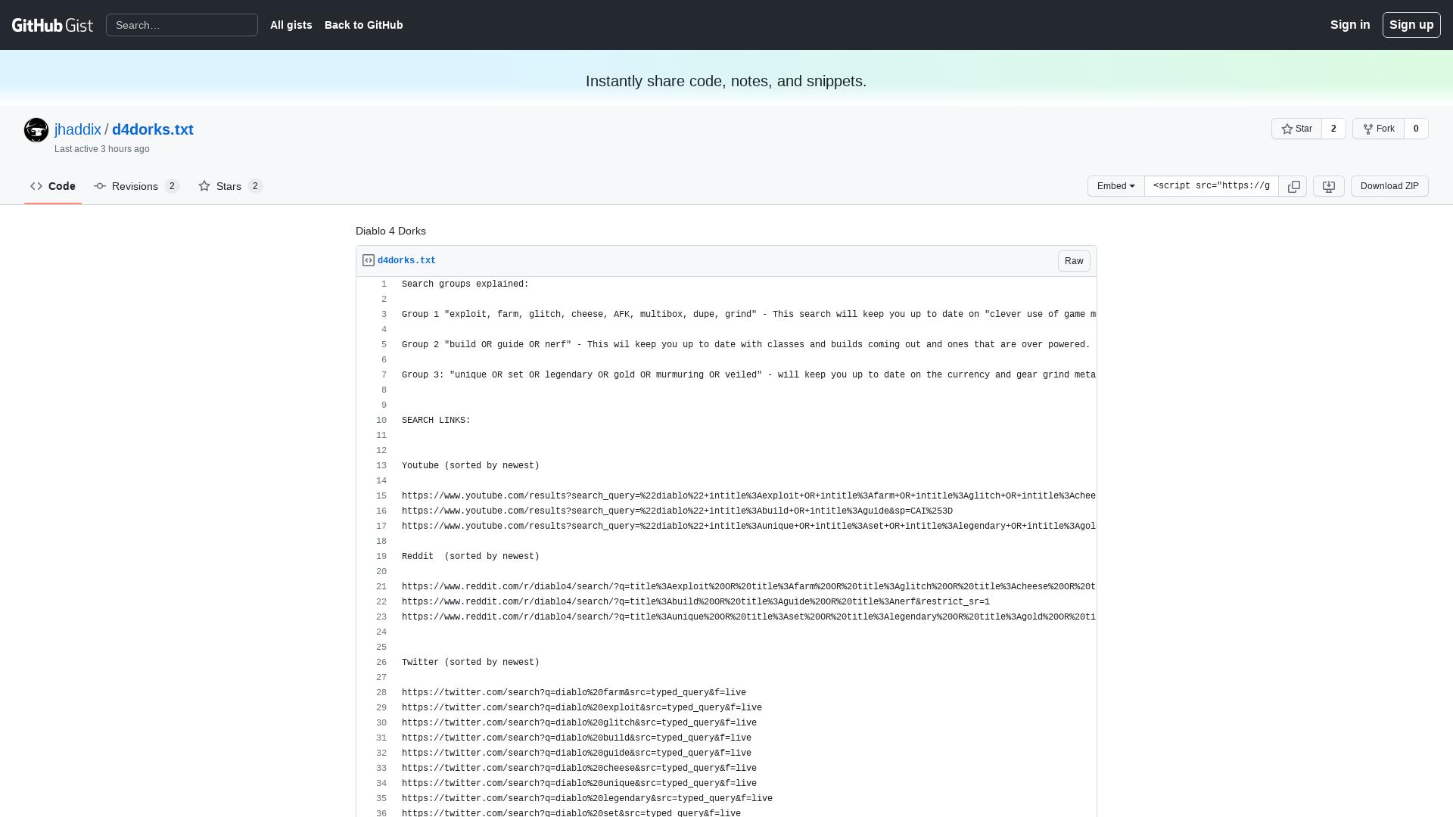Click the Twitter diablo cheese search URL
This screenshot has height=817, width=1453.
coord(579,769)
